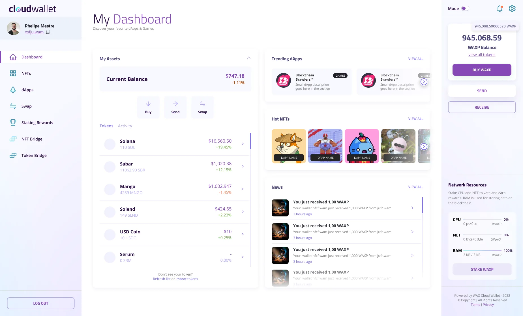Click the dApps rocket icon

click(x=13, y=90)
